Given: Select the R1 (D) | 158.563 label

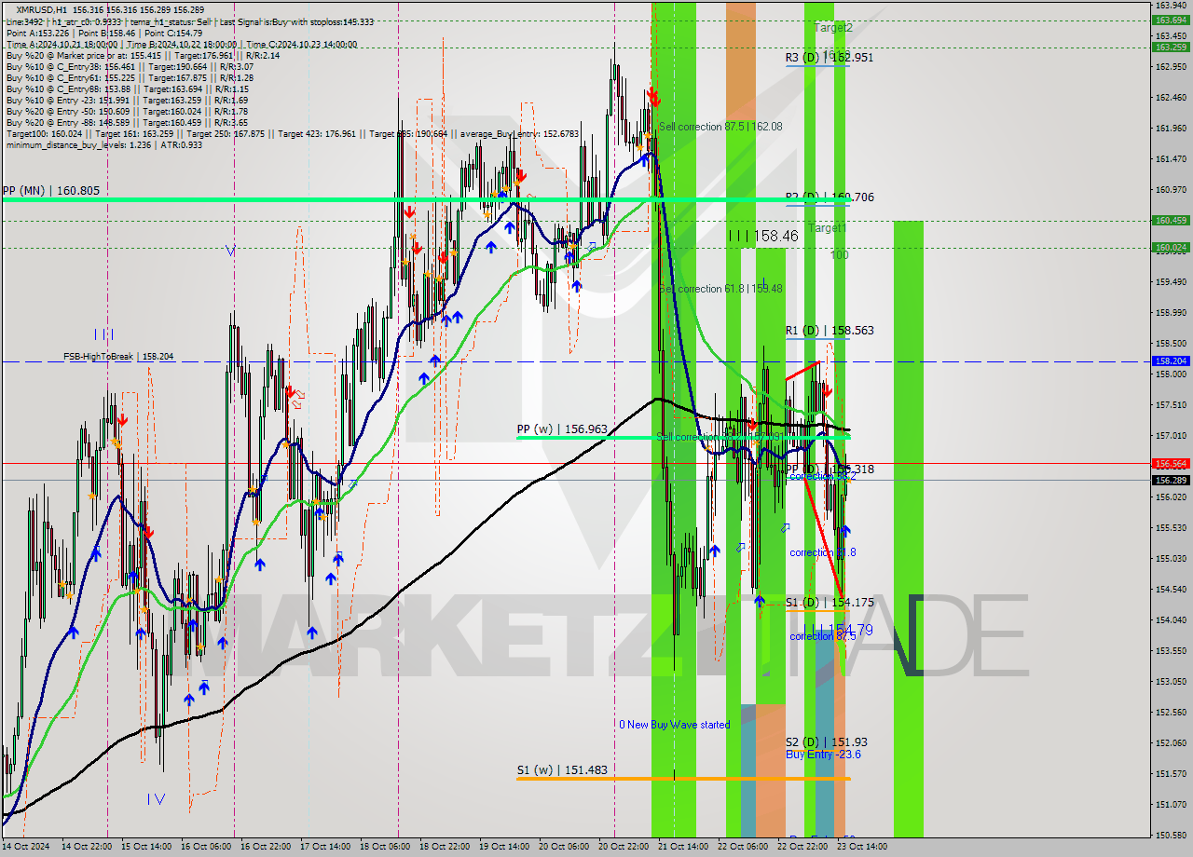Looking at the screenshot, I should click(x=830, y=331).
